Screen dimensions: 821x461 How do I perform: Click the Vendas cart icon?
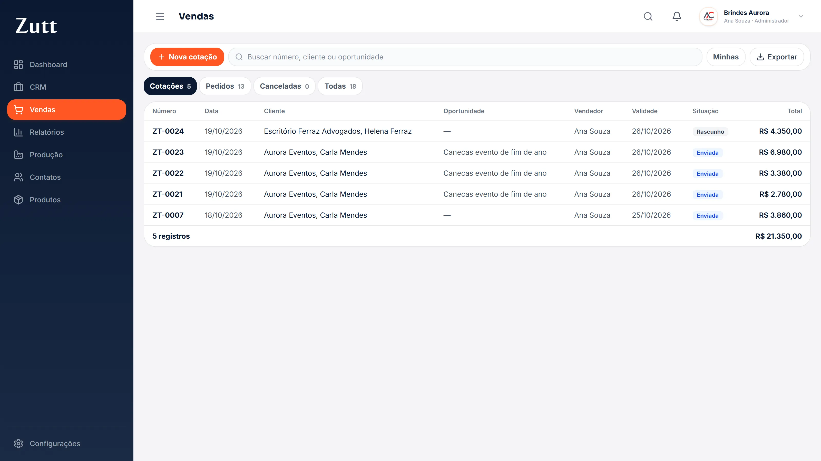18,110
